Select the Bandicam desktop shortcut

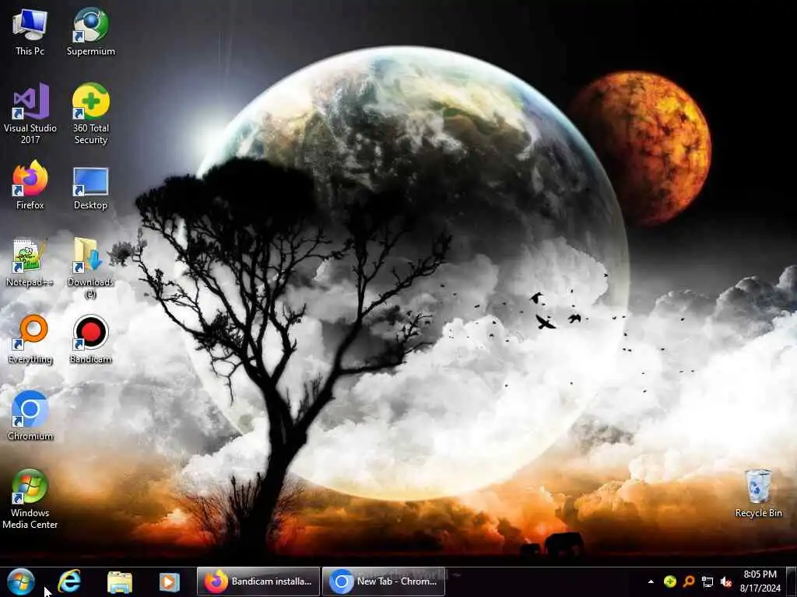coord(90,339)
